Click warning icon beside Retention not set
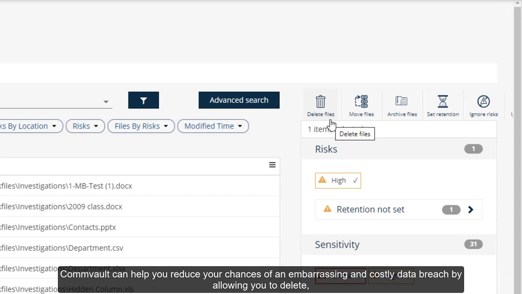Image resolution: width=522 pixels, height=294 pixels. 327,209
